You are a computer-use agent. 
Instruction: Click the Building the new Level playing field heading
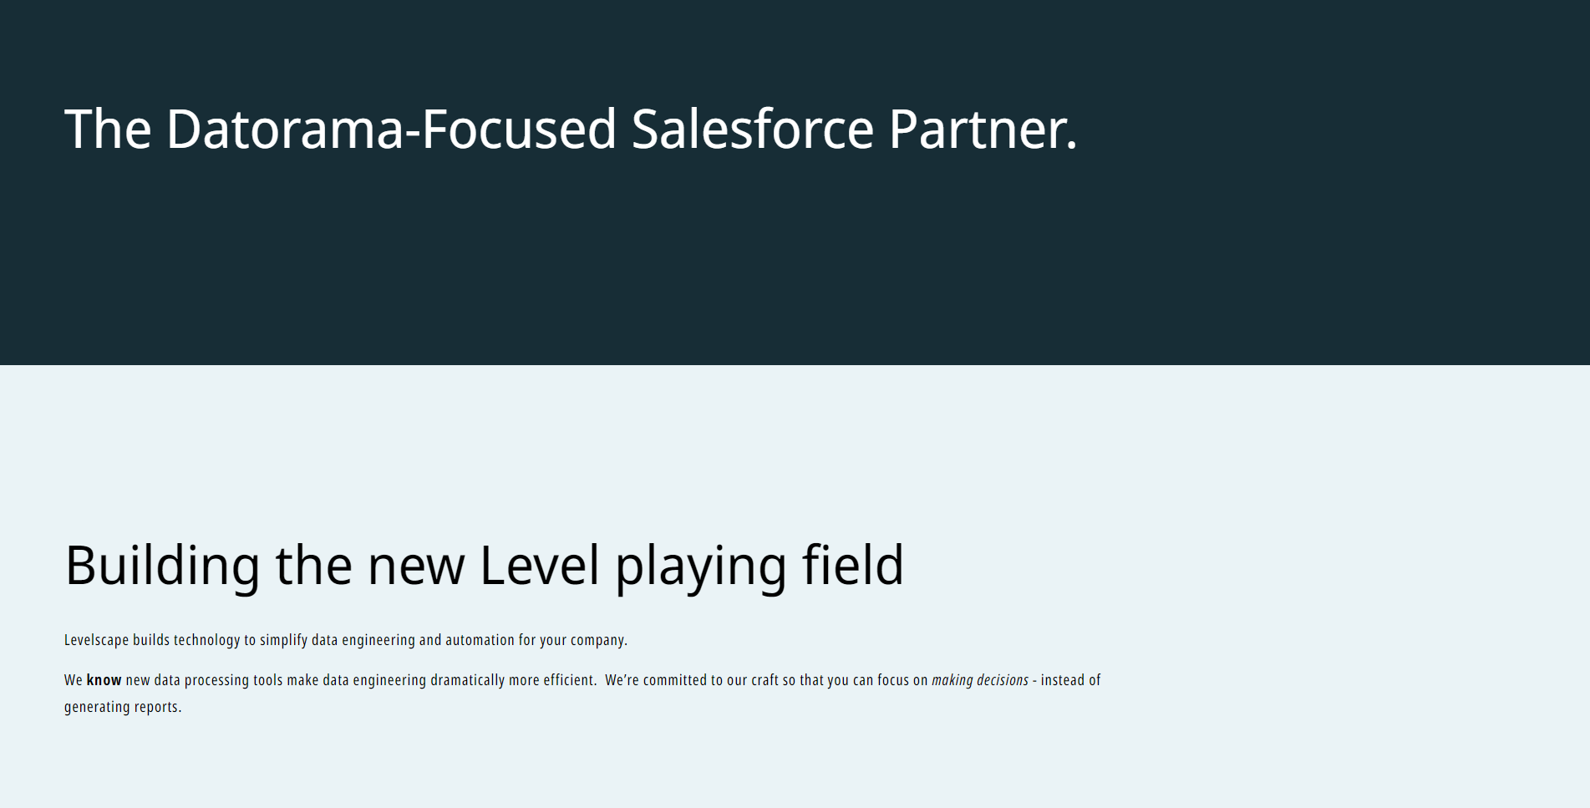click(485, 567)
